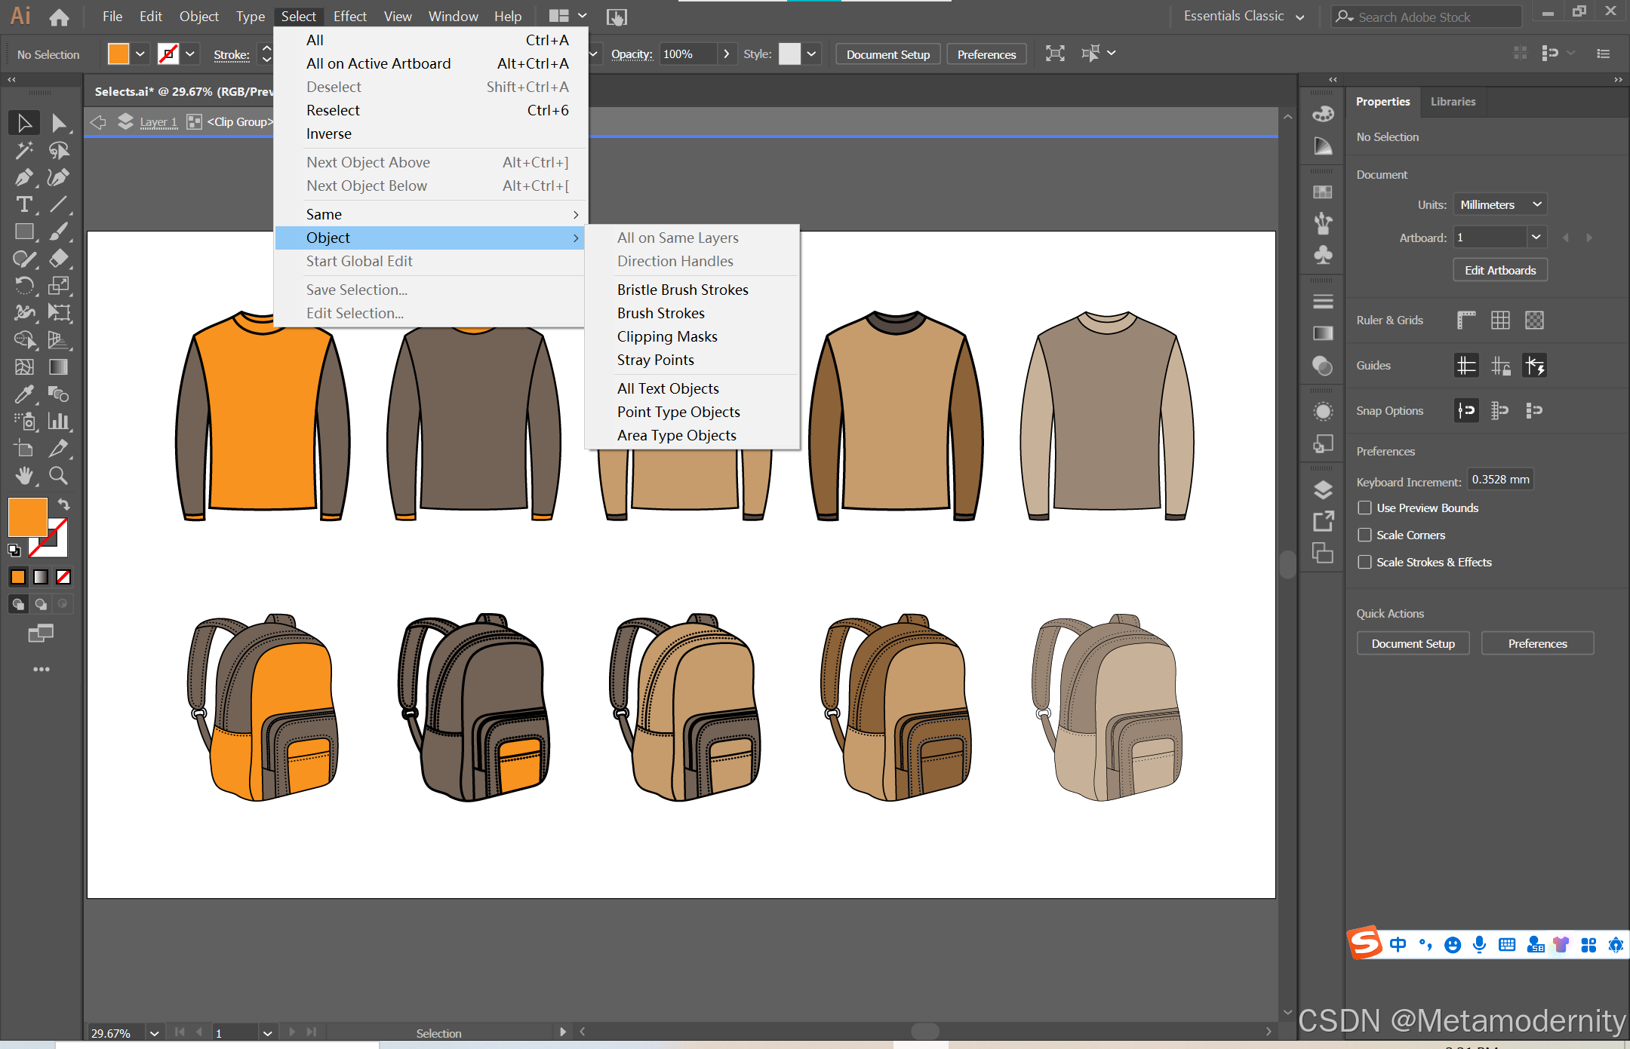Toggle the Show Grid icon
This screenshot has width=1630, height=1049.
pos(1500,321)
